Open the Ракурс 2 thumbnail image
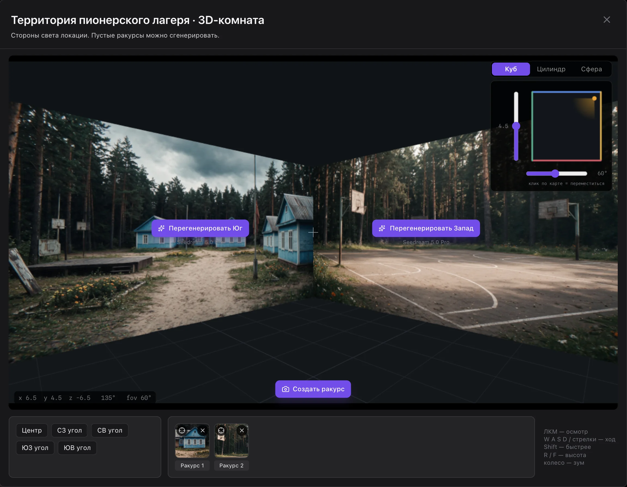This screenshot has height=487, width=627. click(x=232, y=440)
